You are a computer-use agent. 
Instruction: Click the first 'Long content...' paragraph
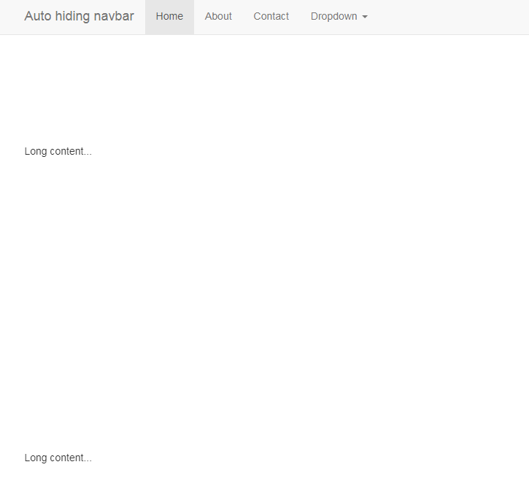tap(58, 151)
